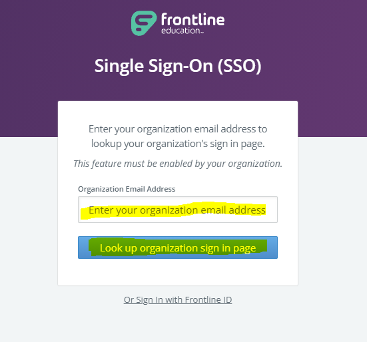Click the trademark mark after "education"
367x342 pixels.
tap(202, 33)
